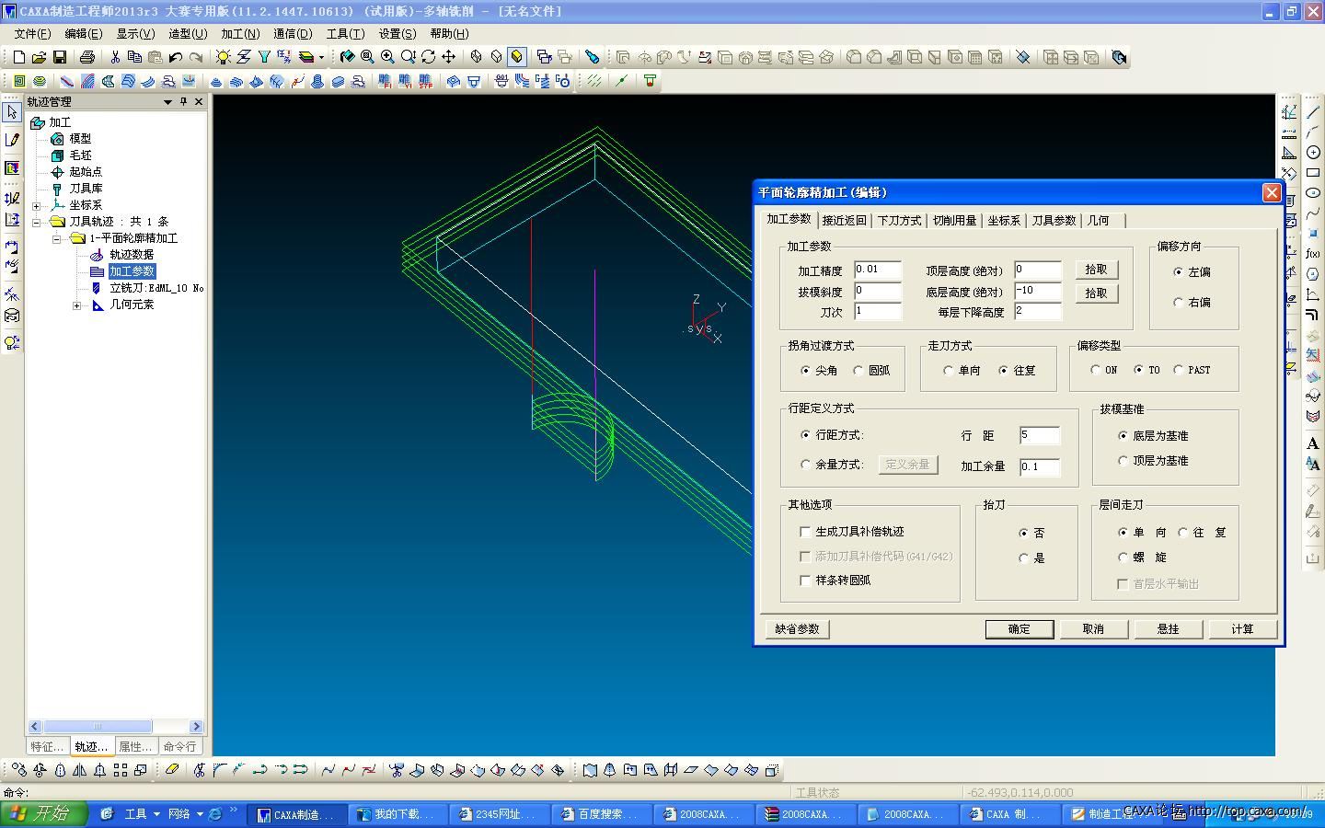This screenshot has height=828, width=1325.
Task: Click the rotate view icon
Action: tap(428, 57)
